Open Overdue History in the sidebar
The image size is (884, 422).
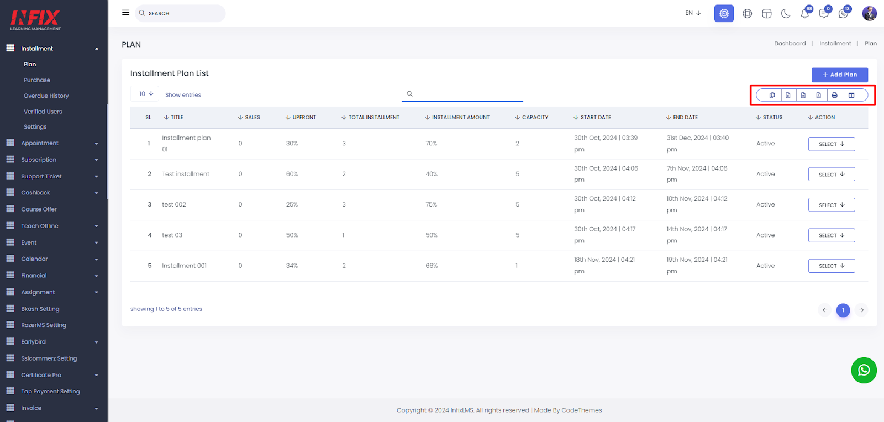46,96
